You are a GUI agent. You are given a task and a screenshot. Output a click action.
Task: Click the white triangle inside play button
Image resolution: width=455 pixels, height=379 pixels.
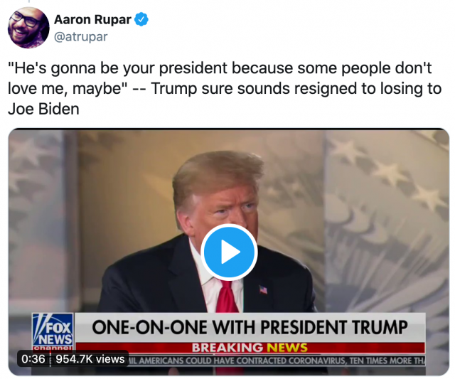(230, 252)
